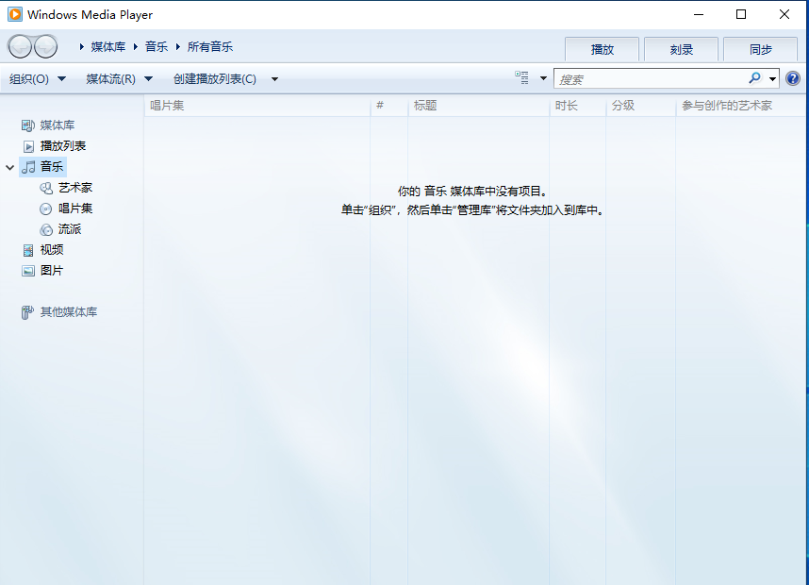809x585 pixels.
Task: Open the 流派 genre category
Action: click(70, 229)
